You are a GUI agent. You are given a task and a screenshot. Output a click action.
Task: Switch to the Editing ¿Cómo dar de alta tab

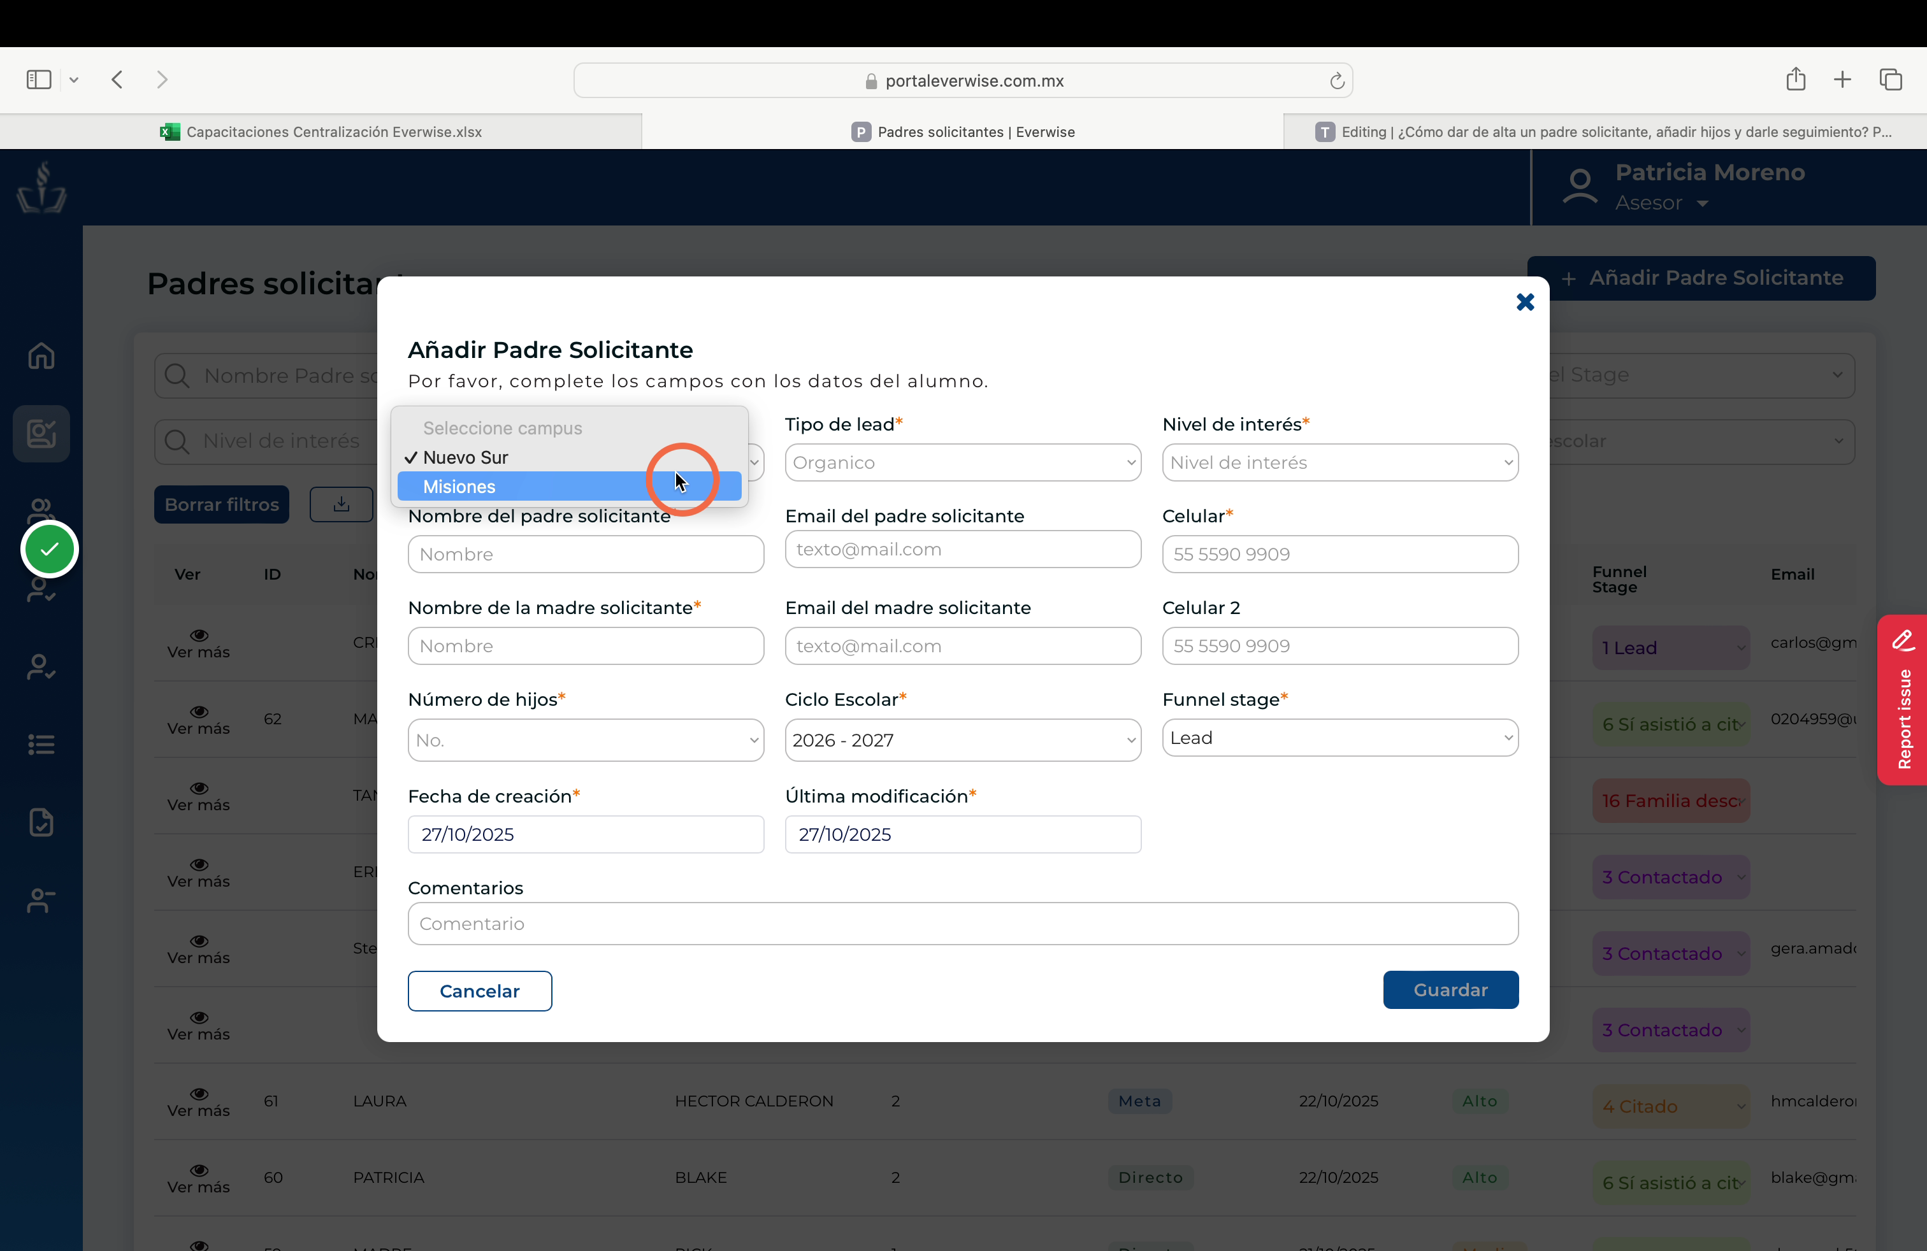(x=1605, y=132)
